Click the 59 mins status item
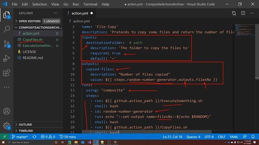This screenshot has height=145, width=259. tap(68, 137)
